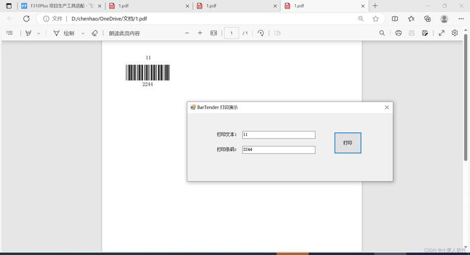
Task: Rotate the PDF page
Action: [261, 33]
